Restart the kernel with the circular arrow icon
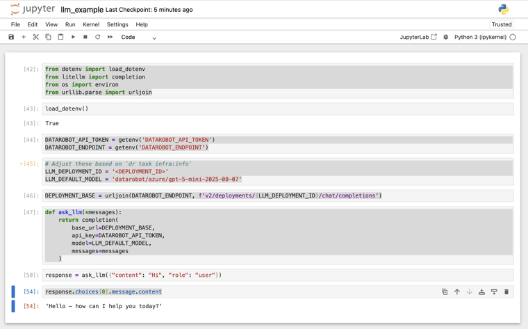Image resolution: width=528 pixels, height=329 pixels. [98, 37]
